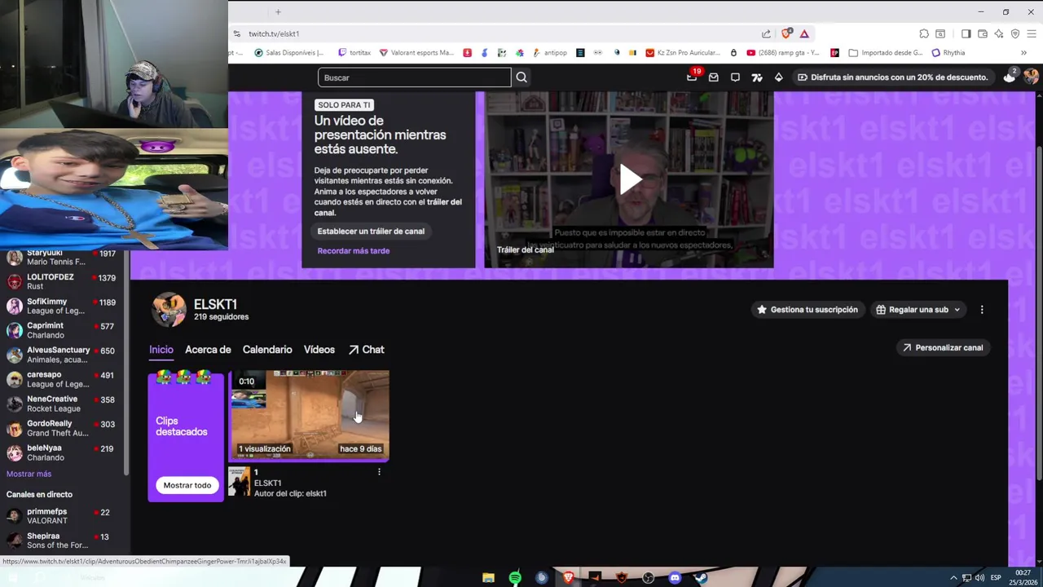
Task: Open the browser hamburger main menu
Action: [x=1032, y=33]
